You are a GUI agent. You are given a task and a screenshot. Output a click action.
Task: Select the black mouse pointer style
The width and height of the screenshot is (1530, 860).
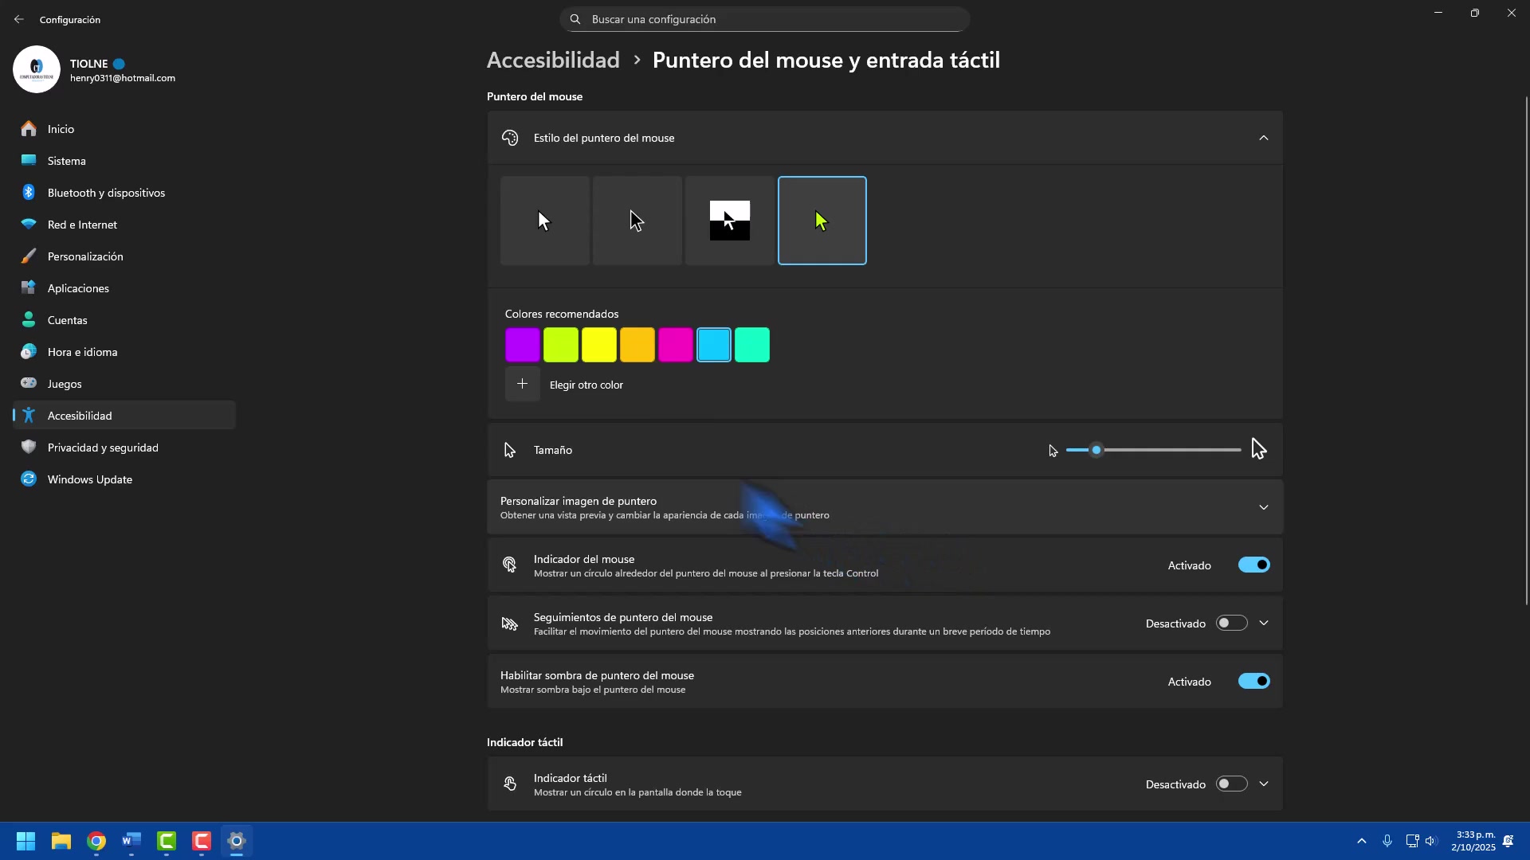637,221
